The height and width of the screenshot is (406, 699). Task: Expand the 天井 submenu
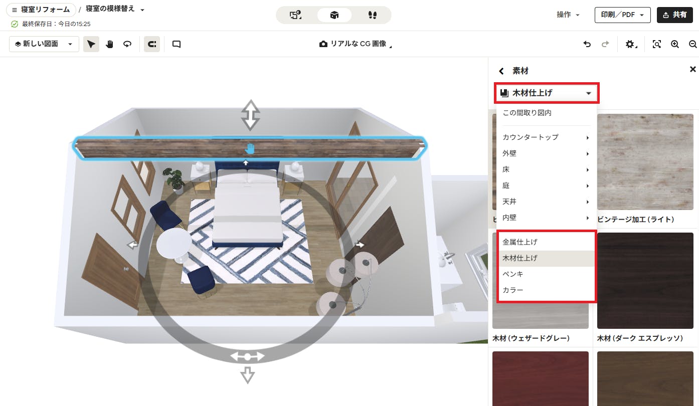tap(546, 201)
